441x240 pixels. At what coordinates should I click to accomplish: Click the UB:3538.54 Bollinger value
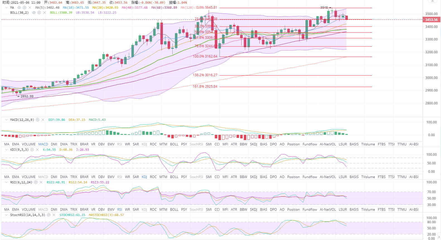(x=85, y=13)
